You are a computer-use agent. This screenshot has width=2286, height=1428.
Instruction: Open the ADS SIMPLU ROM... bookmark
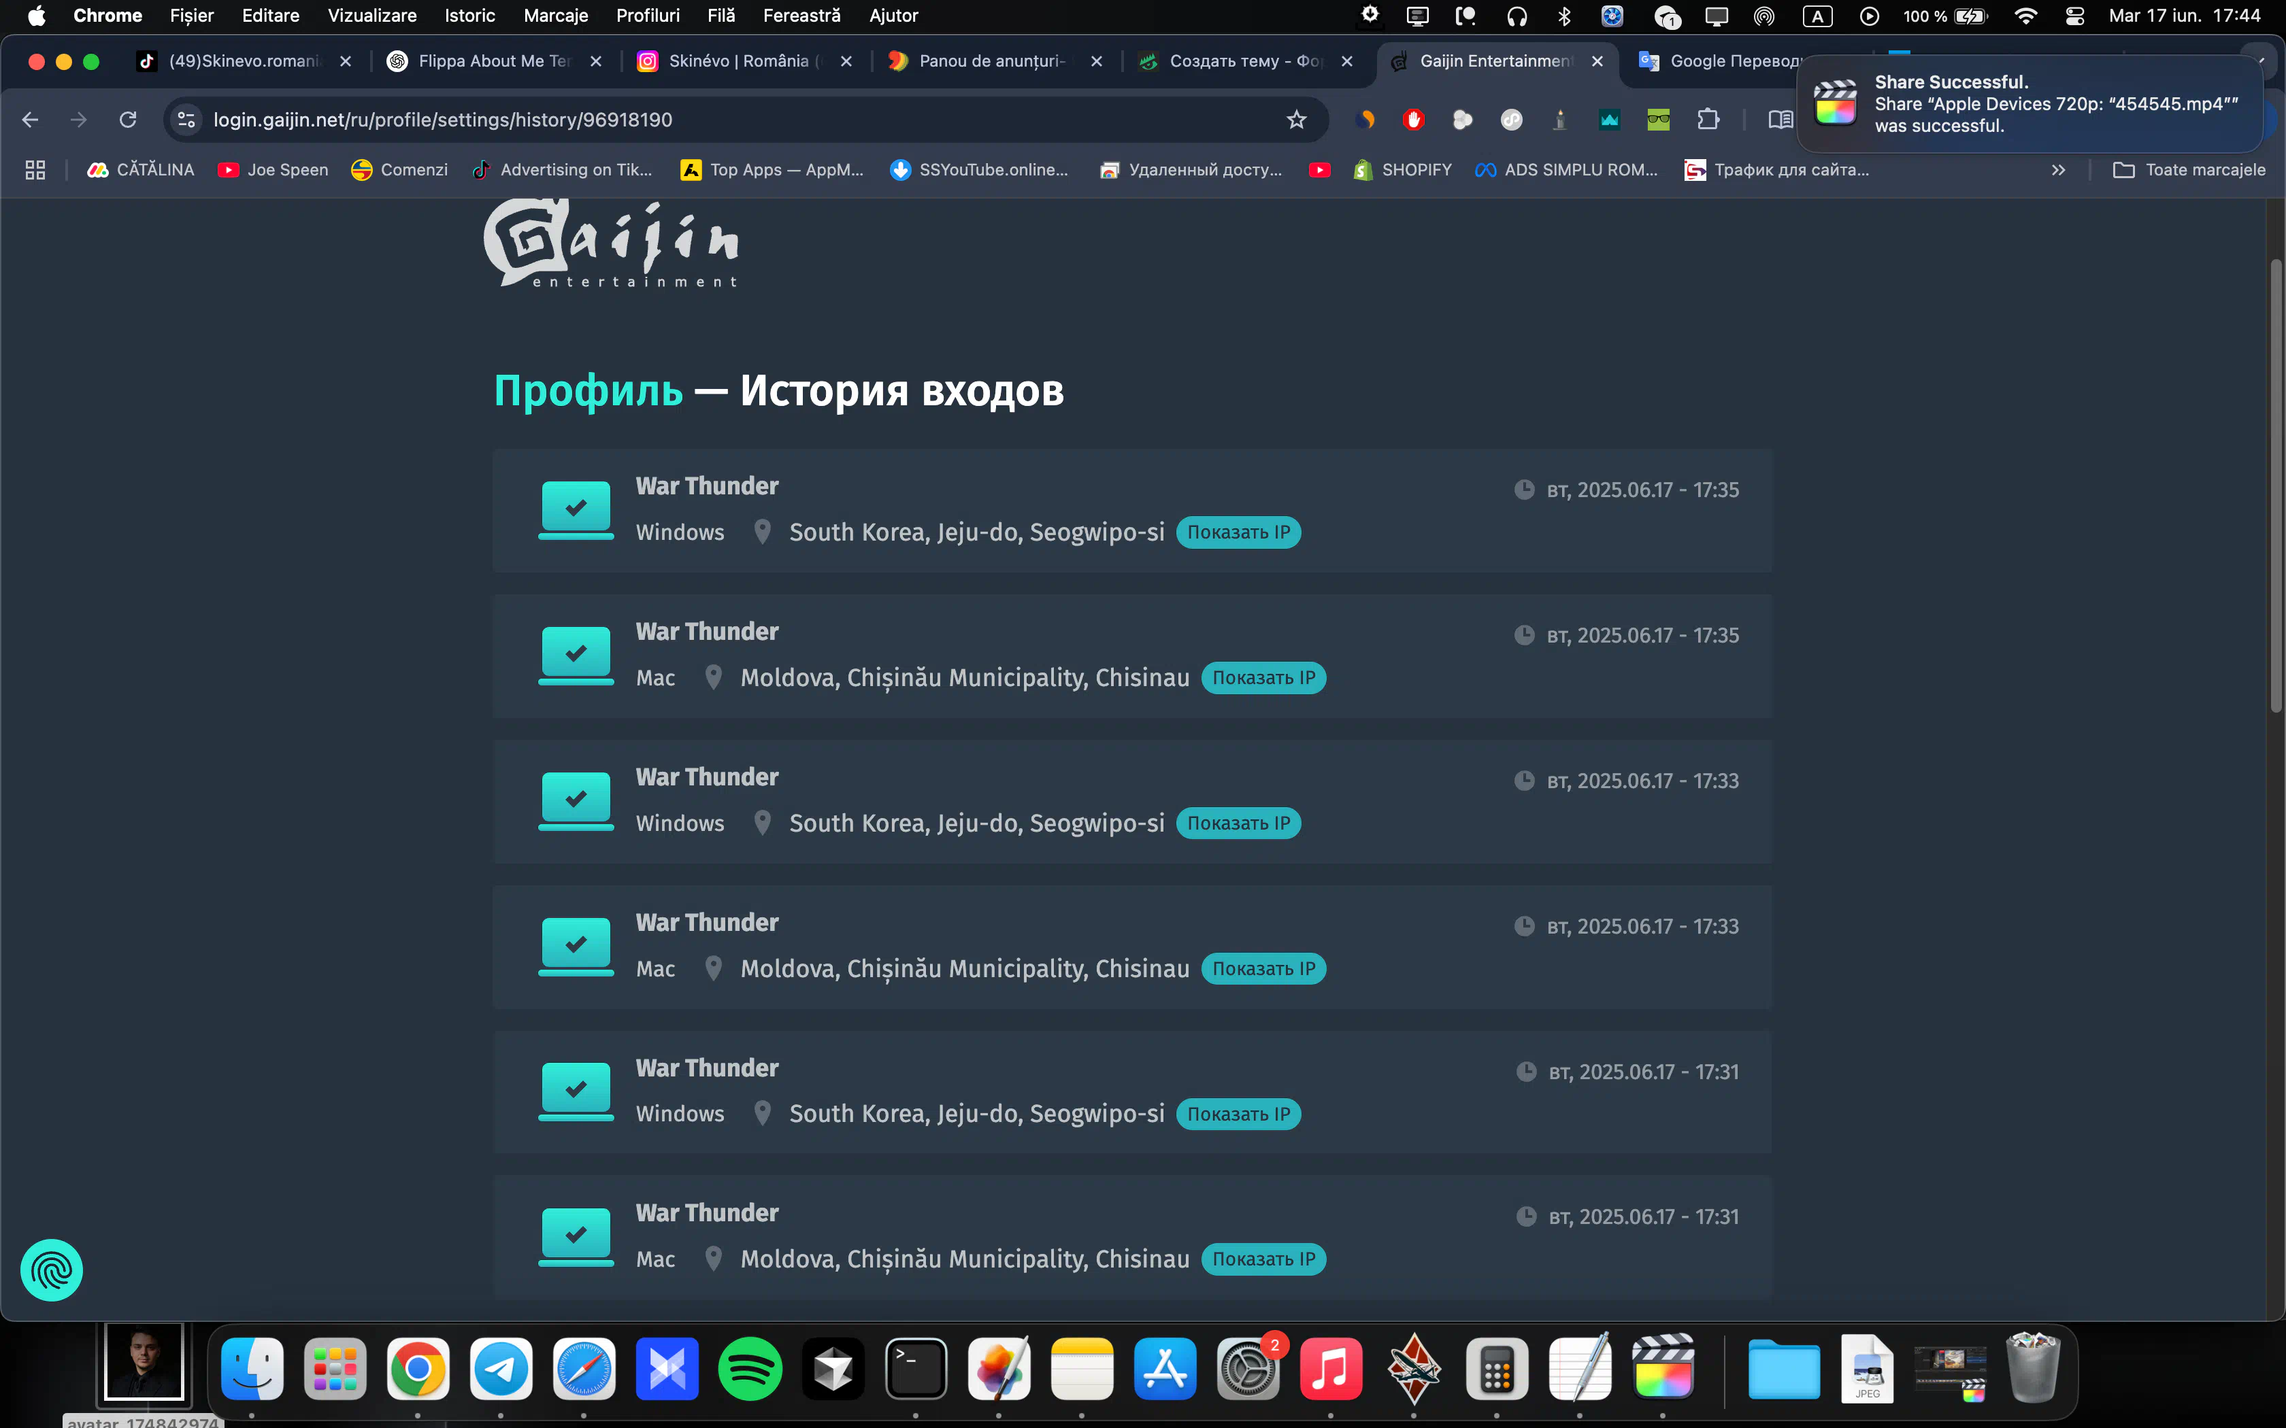1566,170
